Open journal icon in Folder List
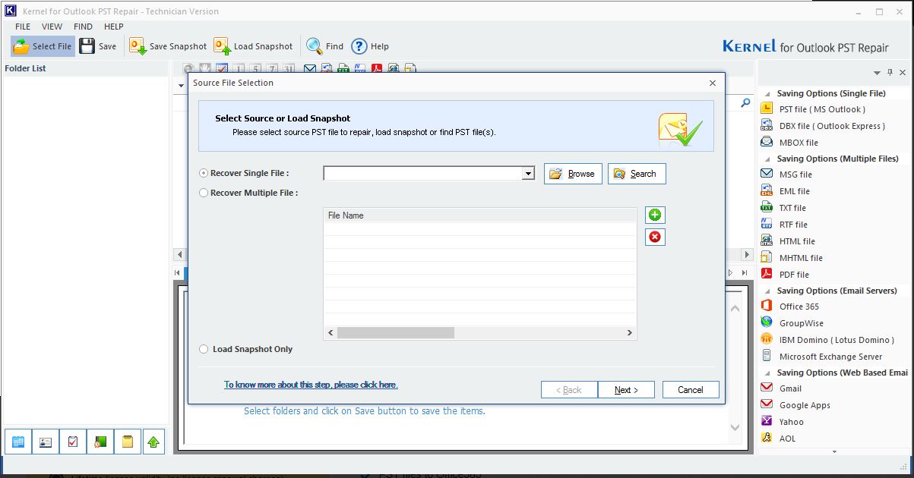The height and width of the screenshot is (478, 914). coord(100,442)
